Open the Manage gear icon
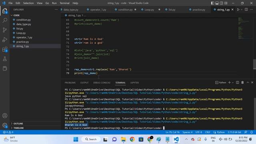The width and height of the screenshot is (256, 144). tap(5, 125)
